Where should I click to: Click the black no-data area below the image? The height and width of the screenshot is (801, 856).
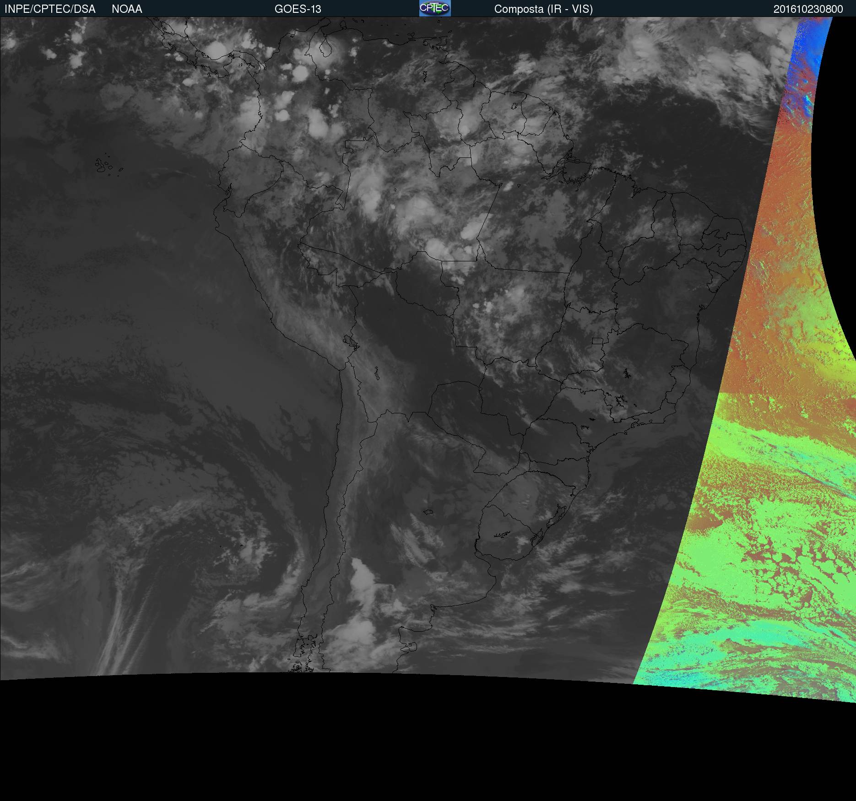[x=412, y=741]
